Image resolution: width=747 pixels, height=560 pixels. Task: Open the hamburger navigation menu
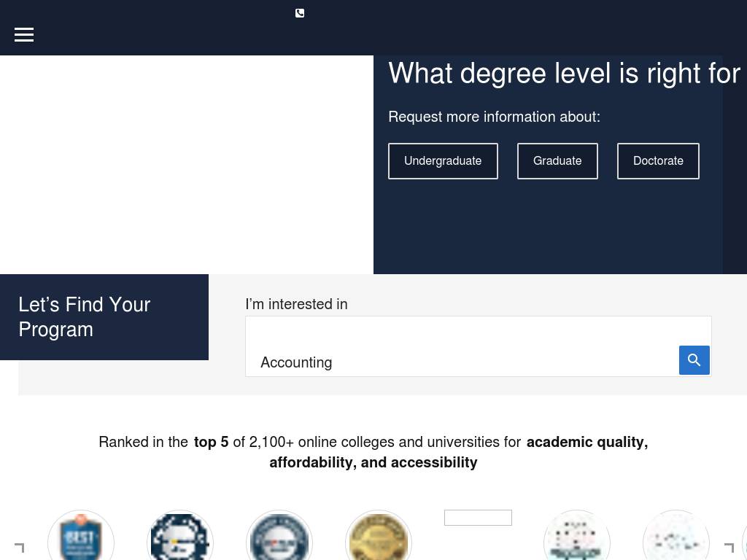point(24,34)
